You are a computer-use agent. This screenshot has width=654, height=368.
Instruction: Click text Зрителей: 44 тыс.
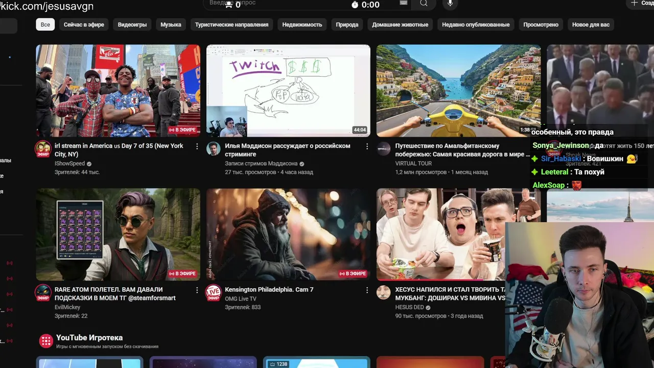77,172
